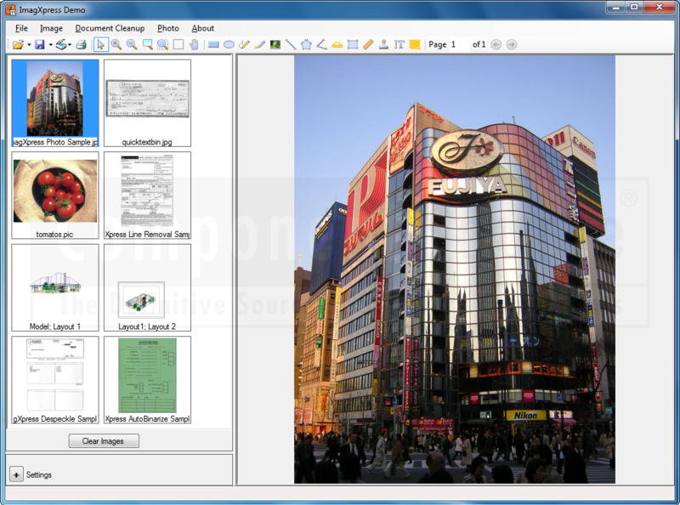
Task: Select the Rubber Stamp annotation tool
Action: (383, 44)
